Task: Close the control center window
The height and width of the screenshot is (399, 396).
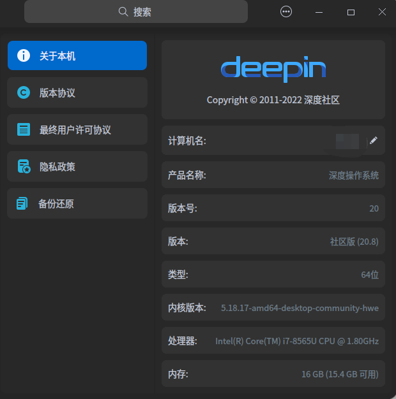Action: pos(382,11)
